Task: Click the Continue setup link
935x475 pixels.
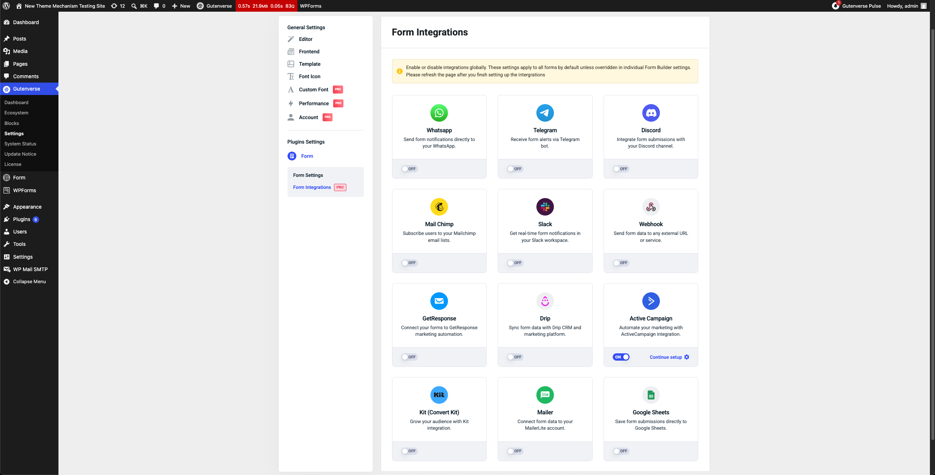Action: [x=666, y=357]
